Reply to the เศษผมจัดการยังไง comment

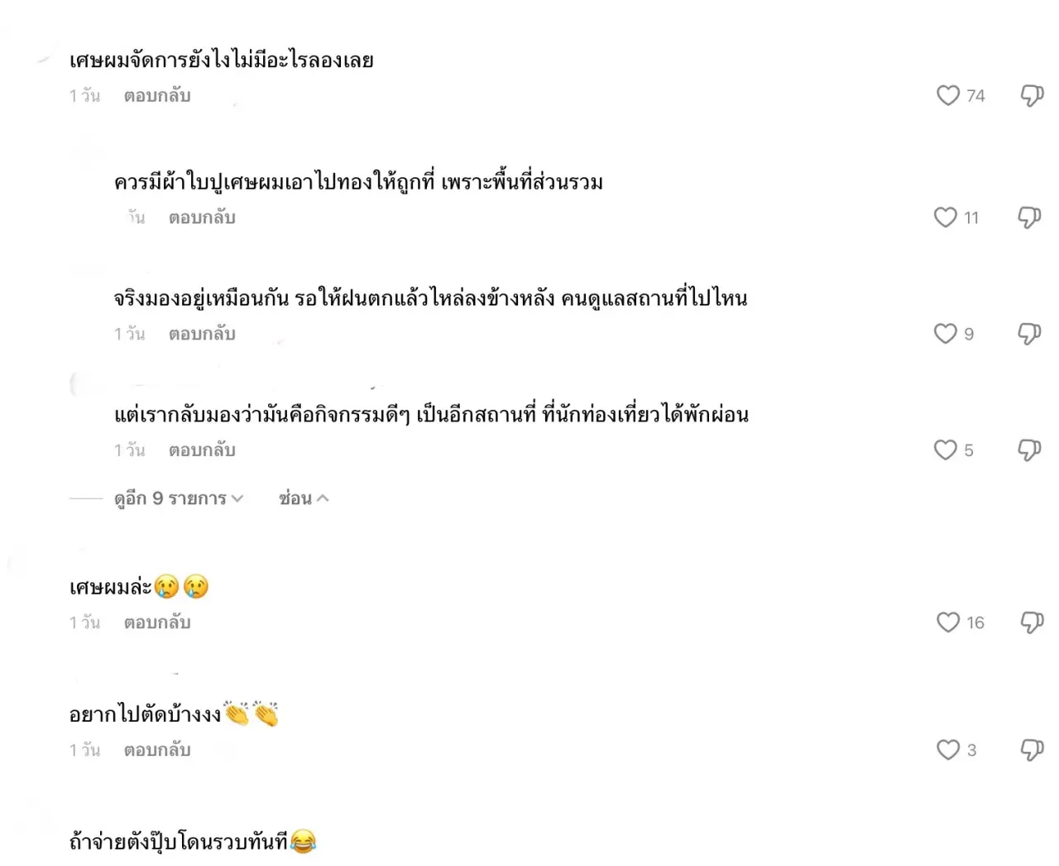coord(157,96)
